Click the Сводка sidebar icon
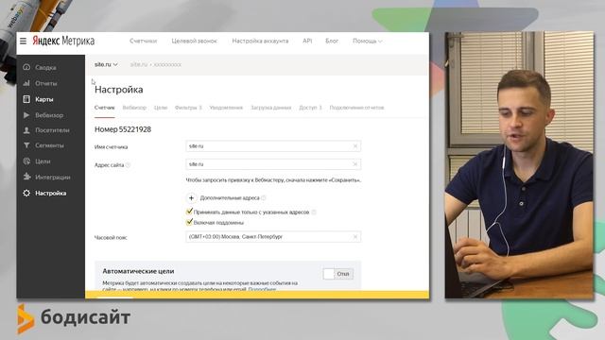 tap(26, 67)
